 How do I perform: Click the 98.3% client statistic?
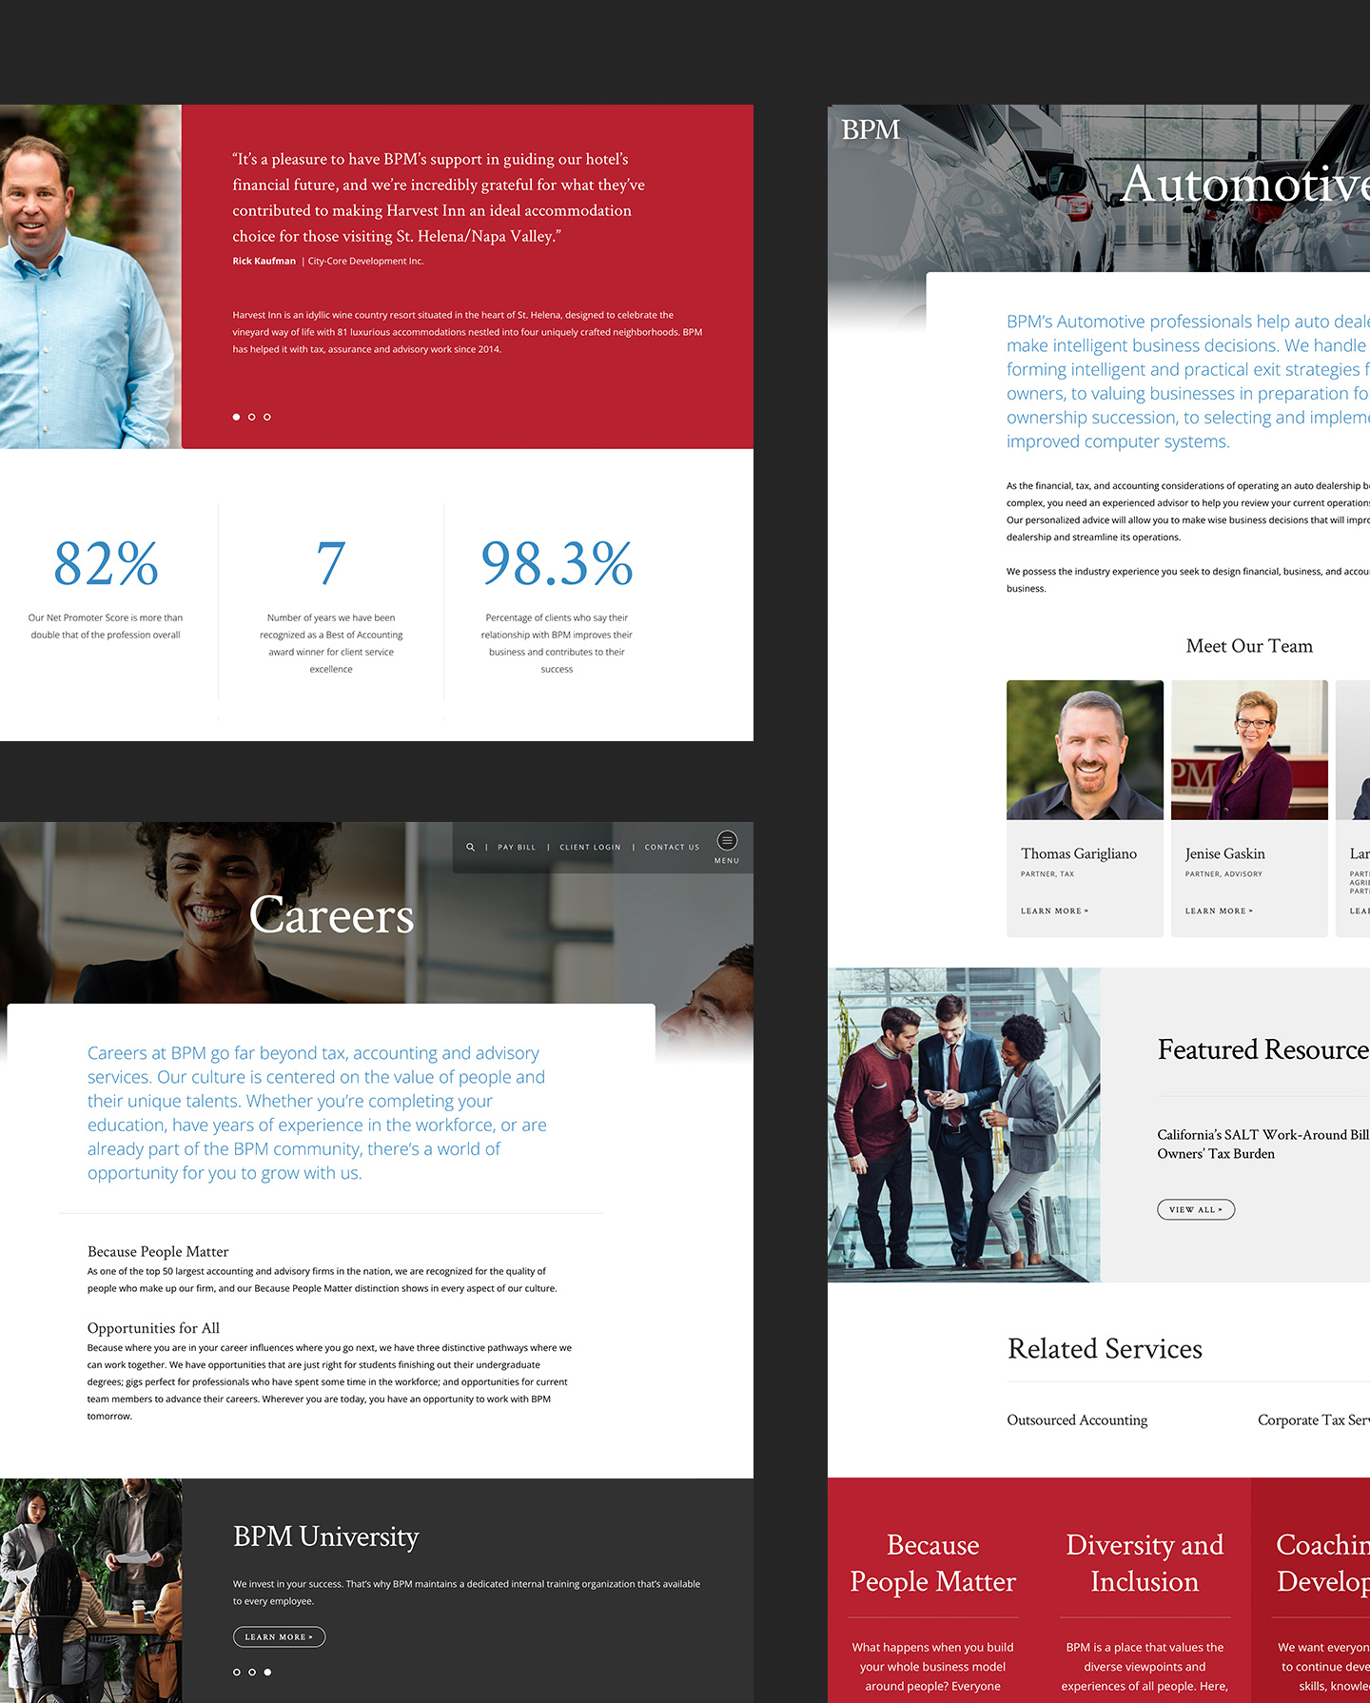point(557,562)
